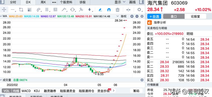Choose the vertical cycle lines tool
This screenshot has width=212, height=97.
click(x=47, y=10)
